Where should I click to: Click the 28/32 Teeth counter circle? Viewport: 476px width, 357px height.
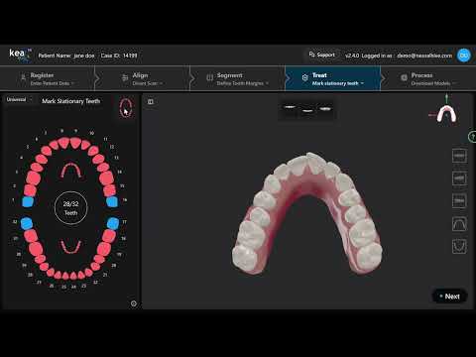(x=70, y=208)
